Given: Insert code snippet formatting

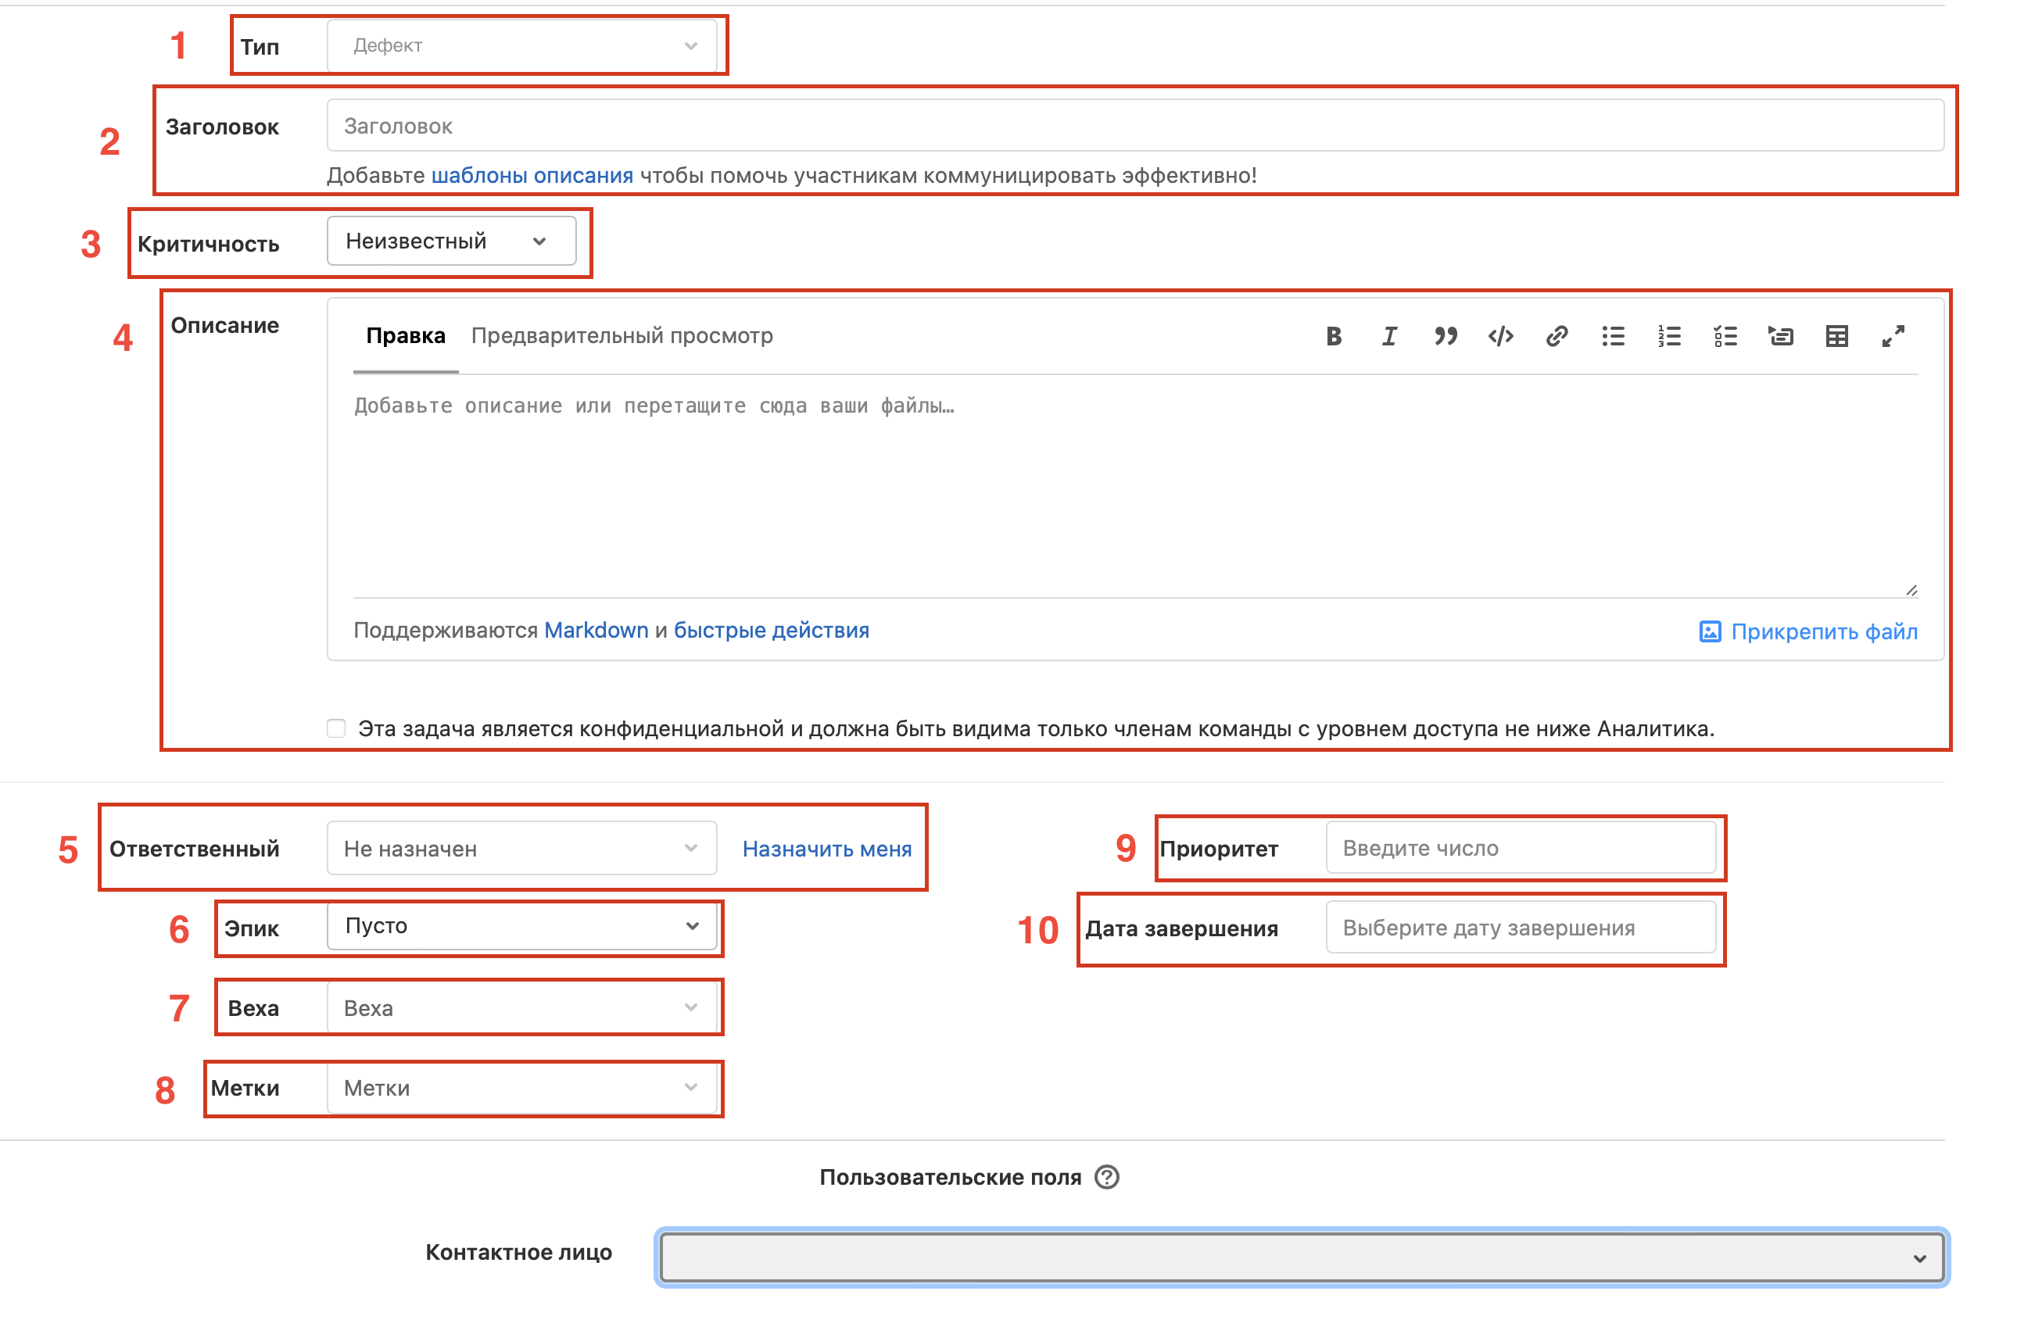Looking at the screenshot, I should tap(1501, 336).
